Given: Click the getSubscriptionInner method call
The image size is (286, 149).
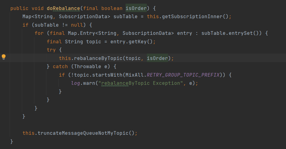Looking at the screenshot, I should click(191, 17).
